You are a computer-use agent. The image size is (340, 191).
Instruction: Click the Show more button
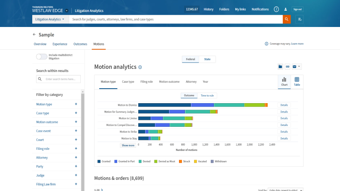tap(128, 145)
